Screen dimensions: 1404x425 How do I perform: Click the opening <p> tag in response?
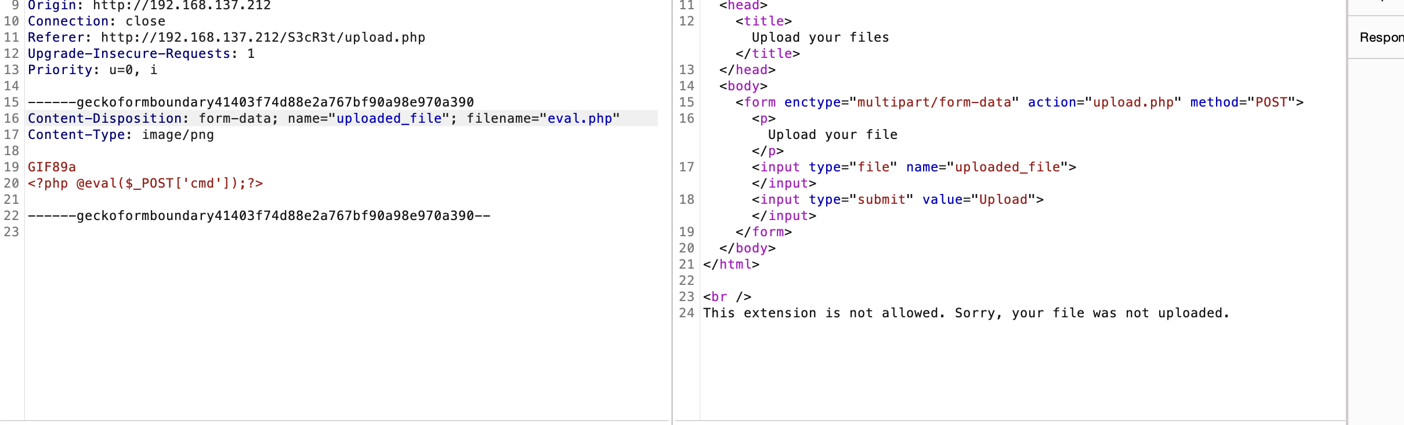[763, 119]
